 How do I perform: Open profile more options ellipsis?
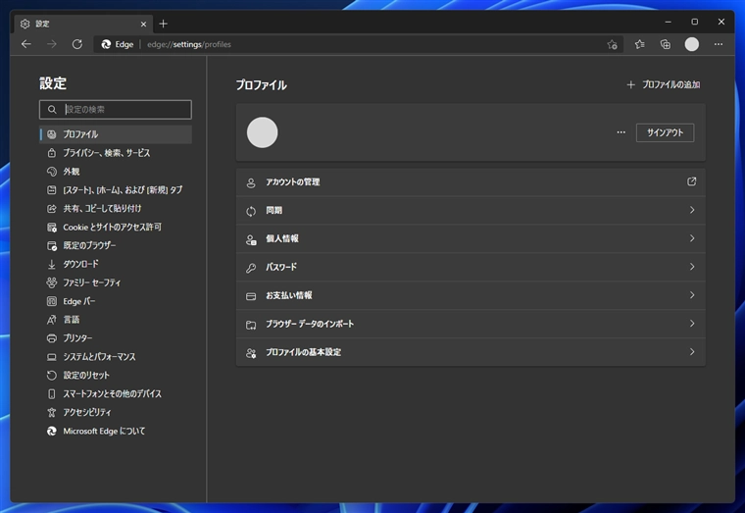[621, 132]
